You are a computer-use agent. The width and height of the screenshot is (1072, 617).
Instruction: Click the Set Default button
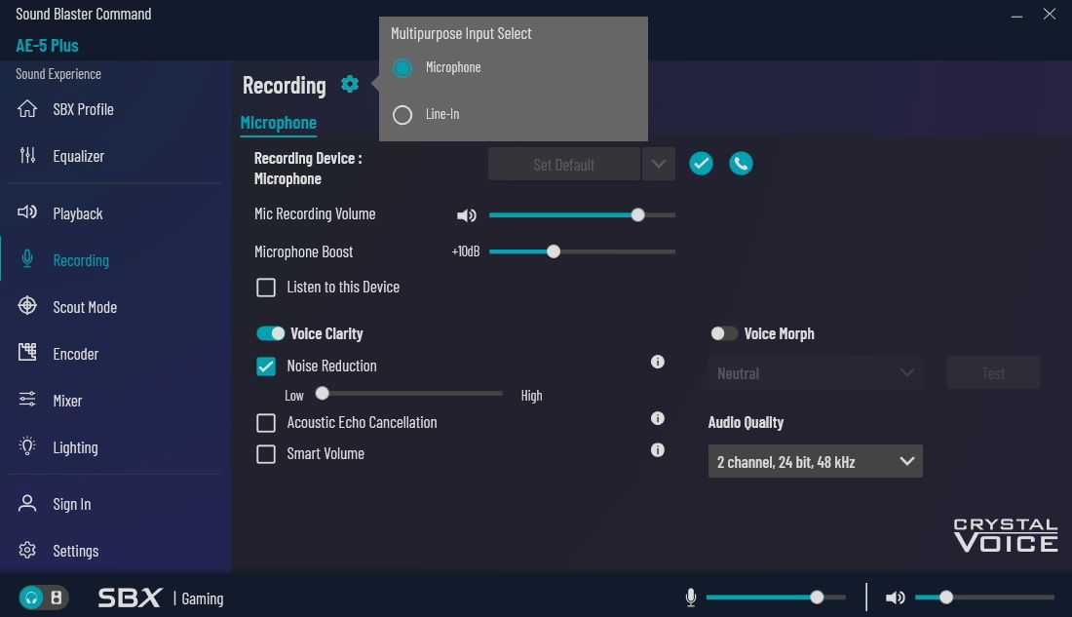564,164
